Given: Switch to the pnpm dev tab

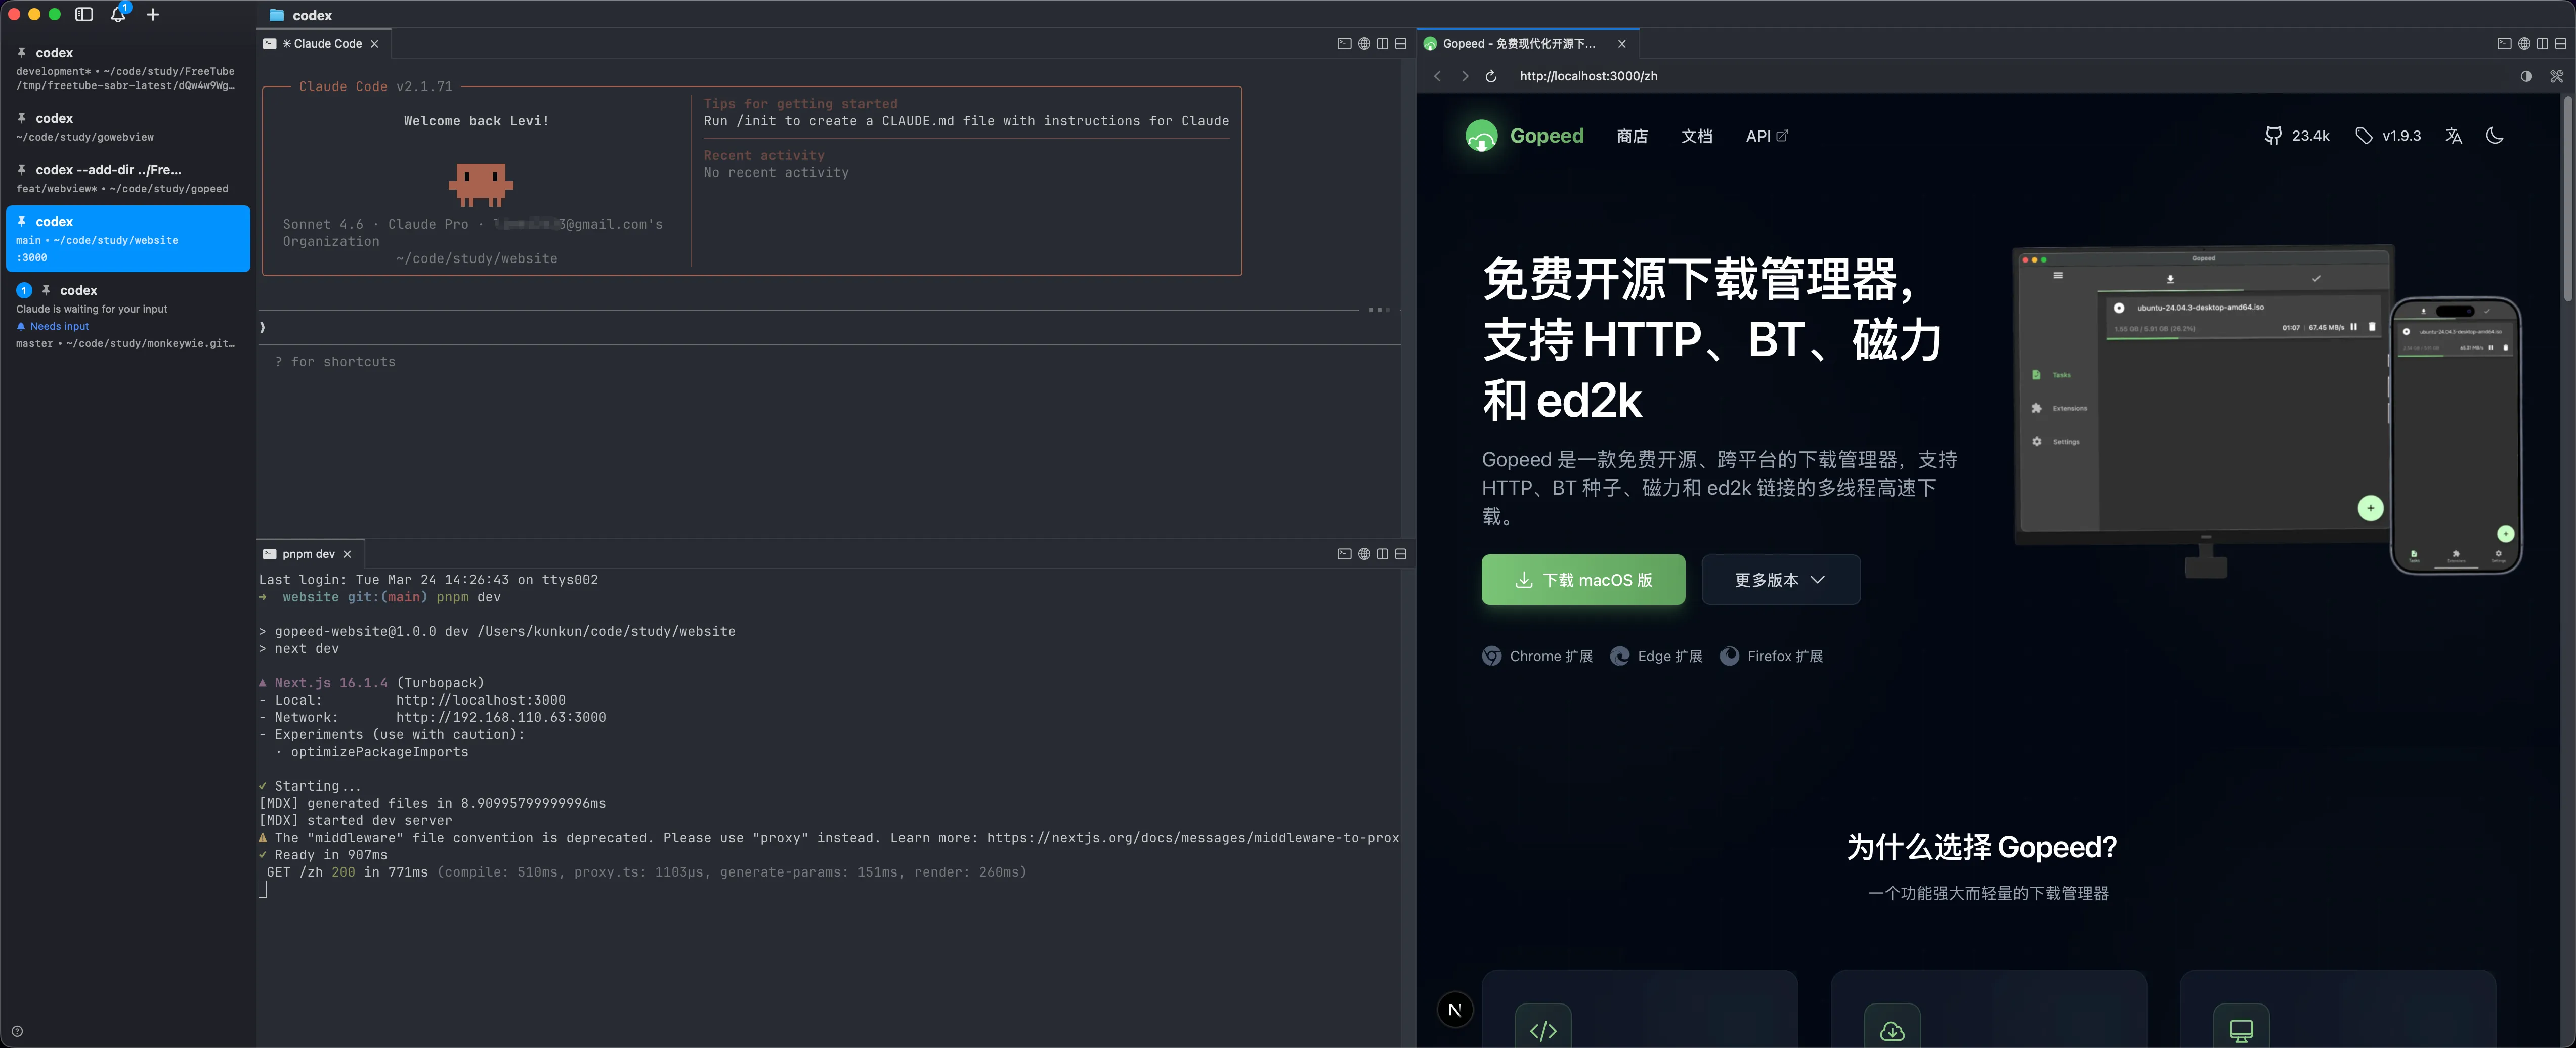Looking at the screenshot, I should [308, 554].
